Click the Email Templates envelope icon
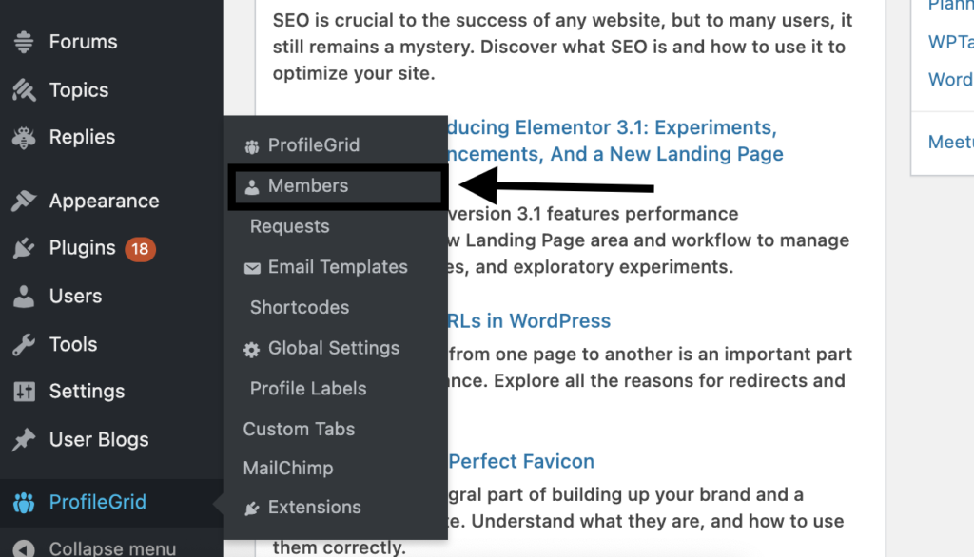This screenshot has width=974, height=557. point(251,267)
